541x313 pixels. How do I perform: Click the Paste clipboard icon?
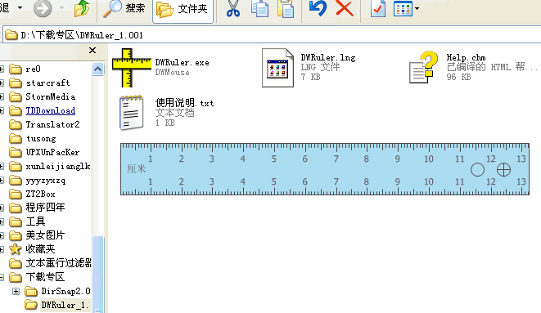286,8
